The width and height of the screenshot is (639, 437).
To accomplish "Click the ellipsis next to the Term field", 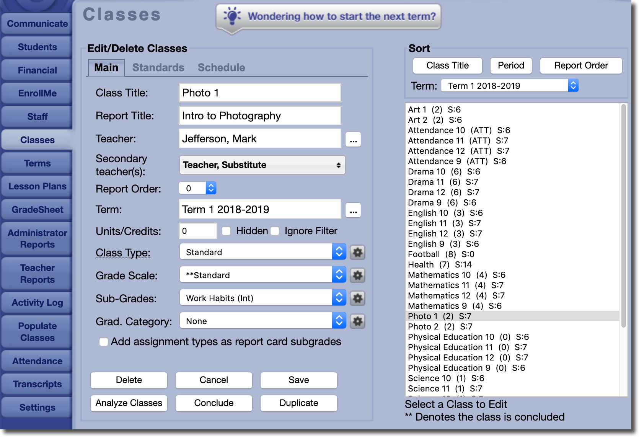I will coord(353,210).
